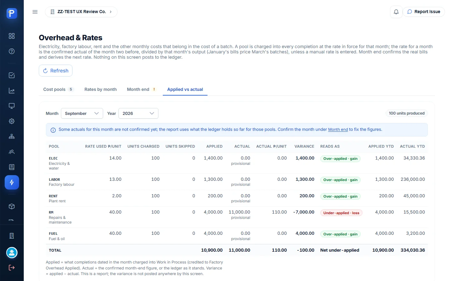
Task: Open the Year dropdown showing 2026
Action: pyautogui.click(x=138, y=113)
